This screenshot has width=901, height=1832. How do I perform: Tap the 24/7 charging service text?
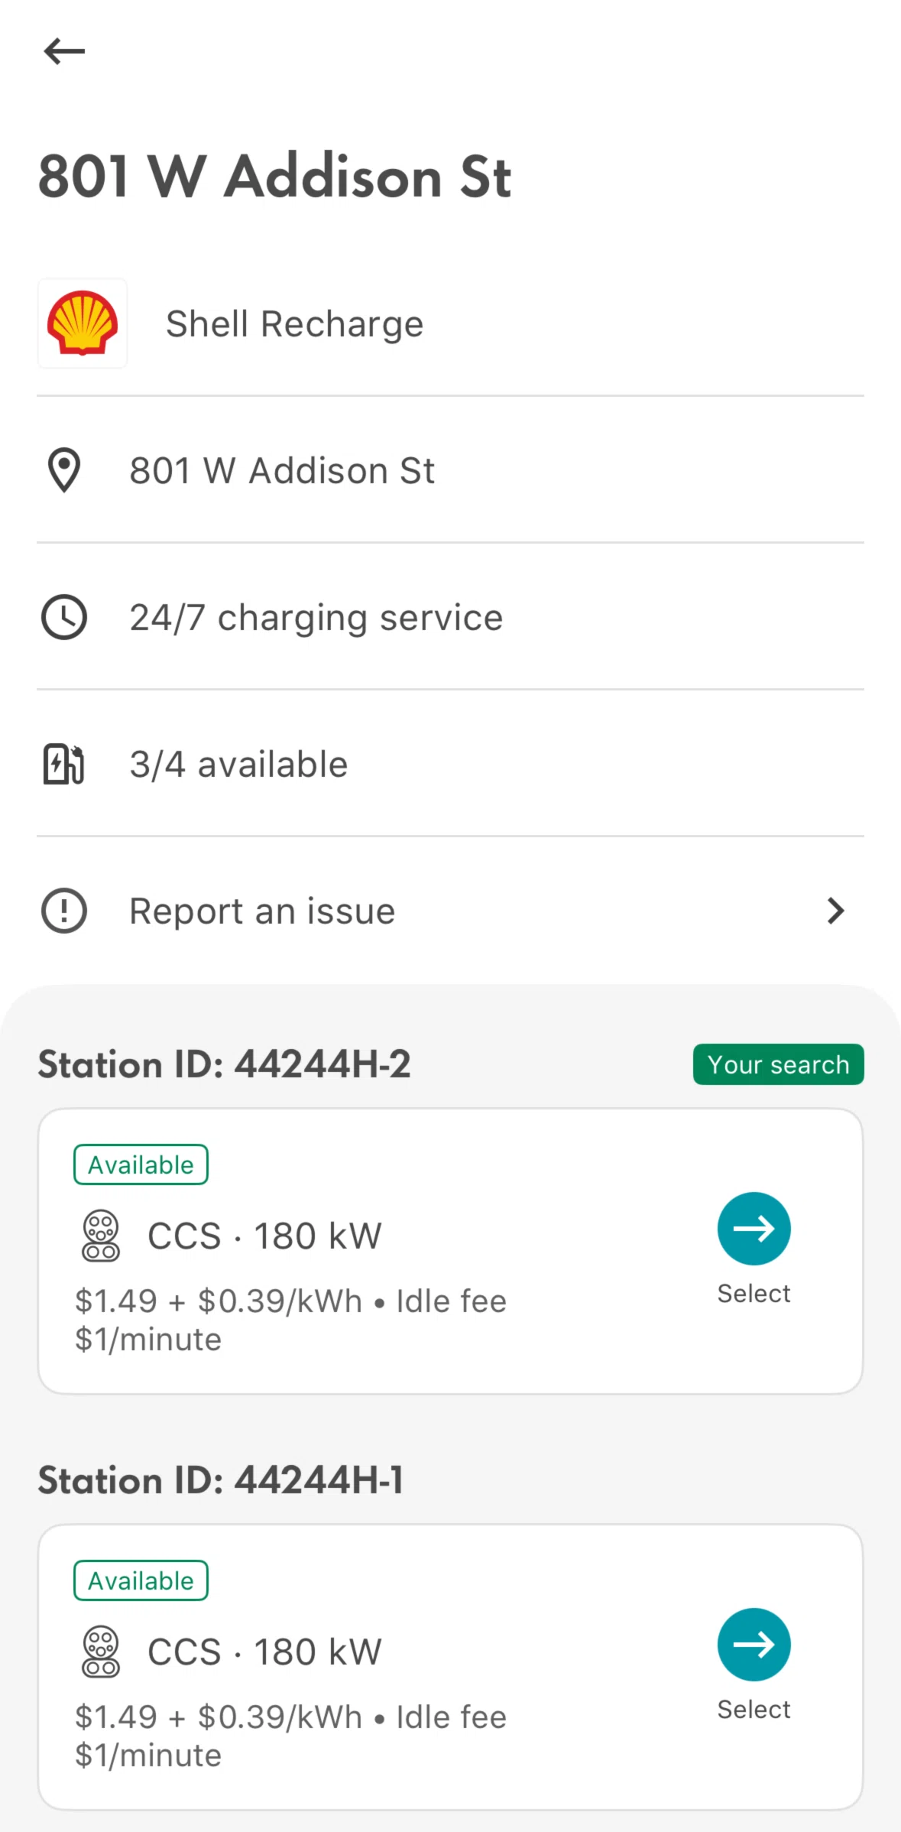coord(316,617)
